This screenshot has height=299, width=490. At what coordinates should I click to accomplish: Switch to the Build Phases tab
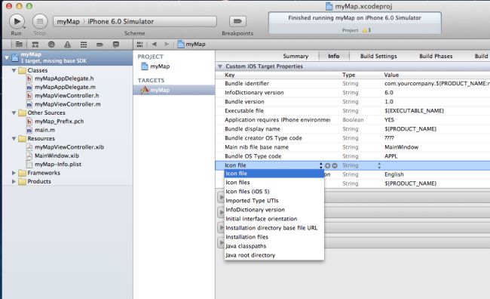(436, 56)
